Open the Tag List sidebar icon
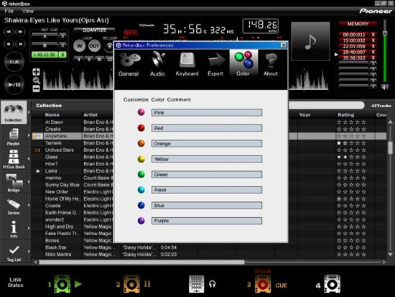 click(x=14, y=252)
